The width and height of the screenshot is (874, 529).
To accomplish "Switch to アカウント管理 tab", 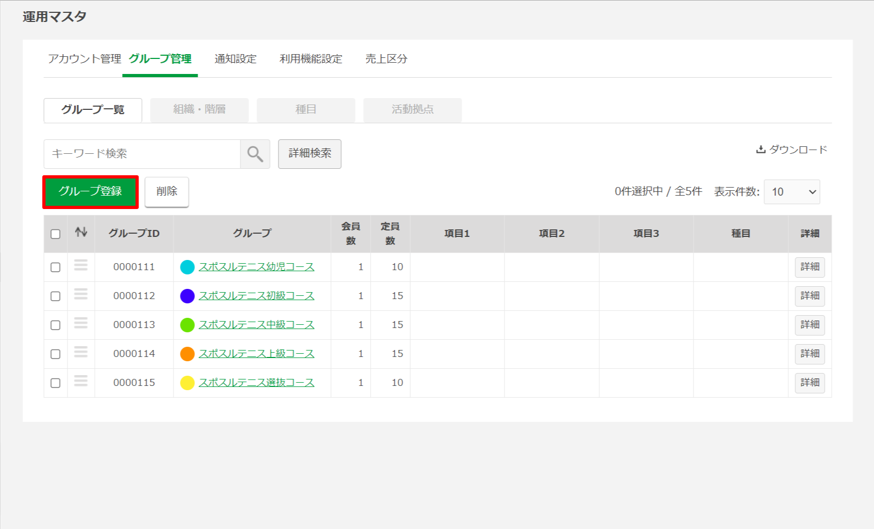I will coord(85,59).
